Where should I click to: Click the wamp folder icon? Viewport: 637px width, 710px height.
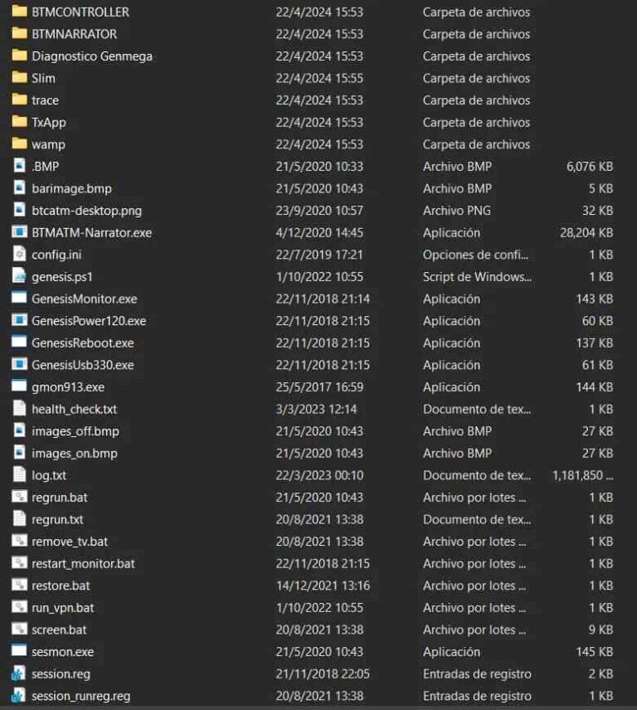tap(19, 144)
